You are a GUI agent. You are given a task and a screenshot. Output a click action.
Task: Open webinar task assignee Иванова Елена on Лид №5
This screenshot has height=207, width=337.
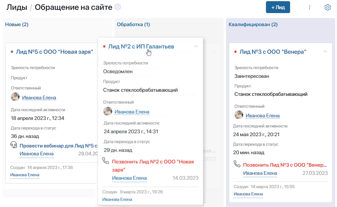click(36, 154)
